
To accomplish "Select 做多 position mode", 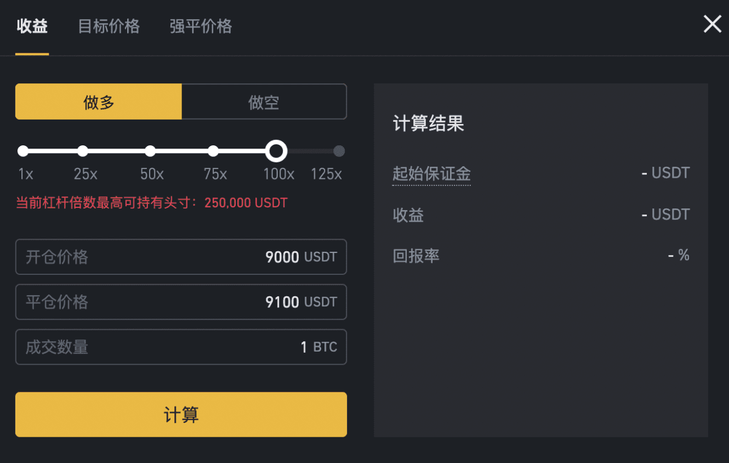I will (x=98, y=101).
